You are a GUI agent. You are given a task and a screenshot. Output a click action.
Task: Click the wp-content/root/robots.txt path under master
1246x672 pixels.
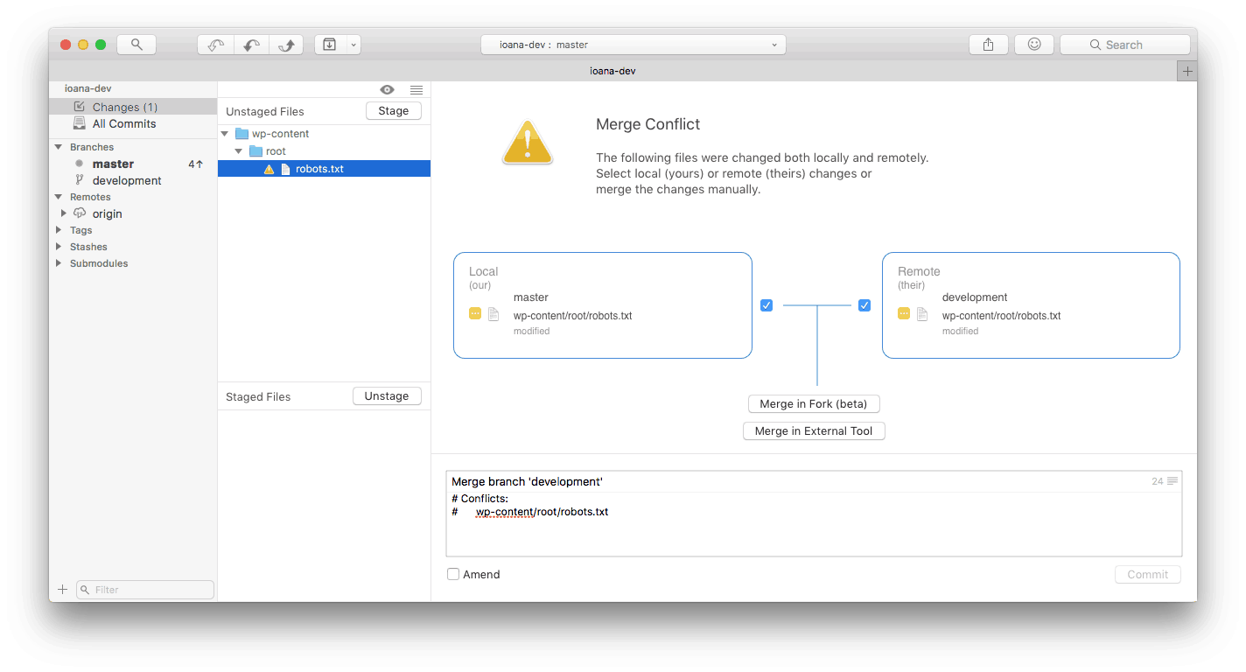(573, 316)
